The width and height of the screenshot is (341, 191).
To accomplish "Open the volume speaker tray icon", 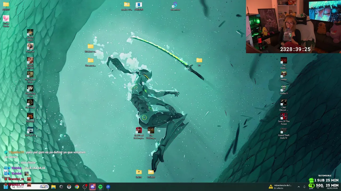I will (x=322, y=187).
